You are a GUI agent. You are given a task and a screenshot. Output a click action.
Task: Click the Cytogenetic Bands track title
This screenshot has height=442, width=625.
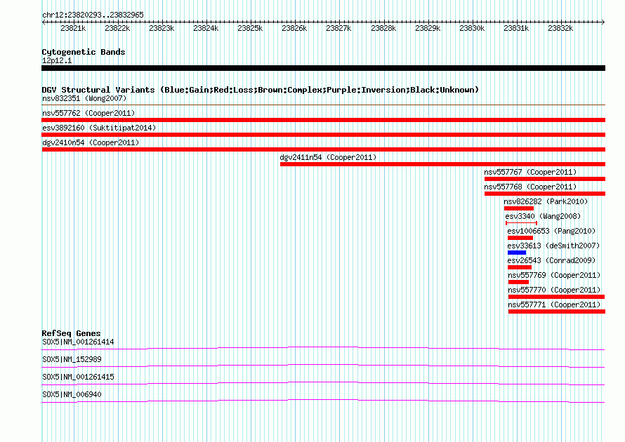pyautogui.click(x=84, y=52)
